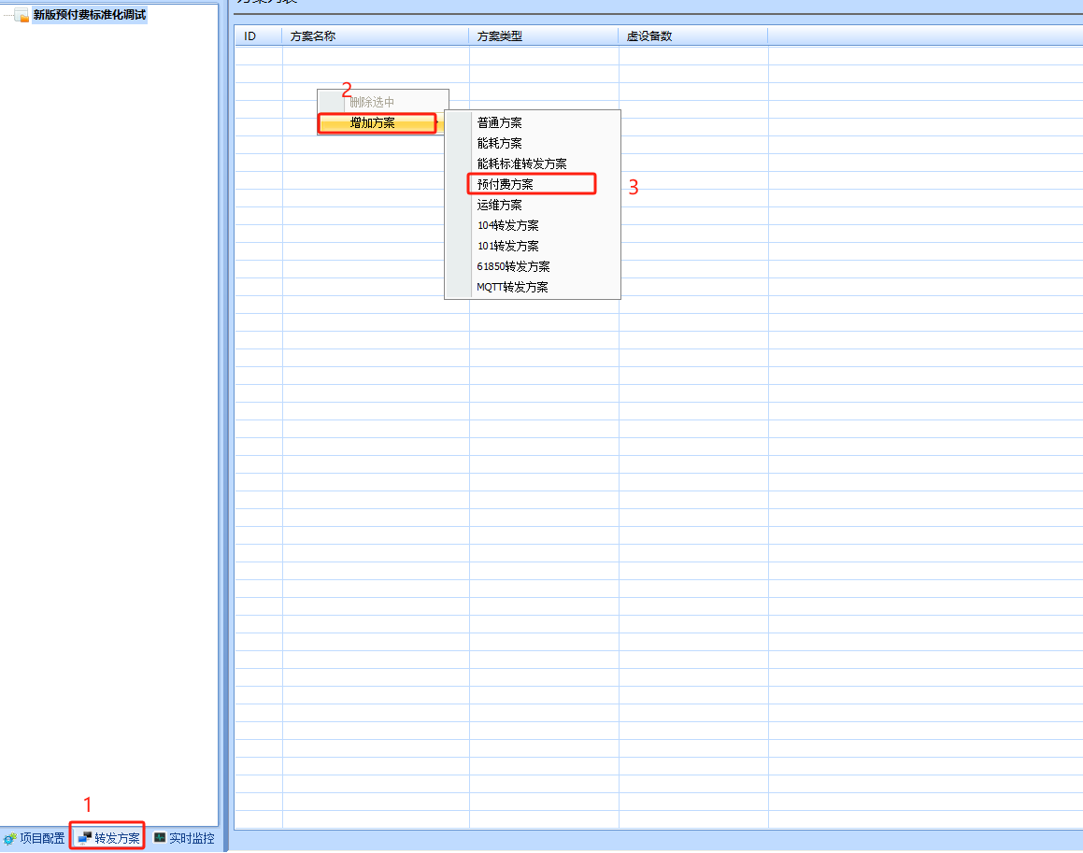Screen dimensions: 1083x853
Task: Choose 删除选中 in the context menu
Action: click(372, 102)
